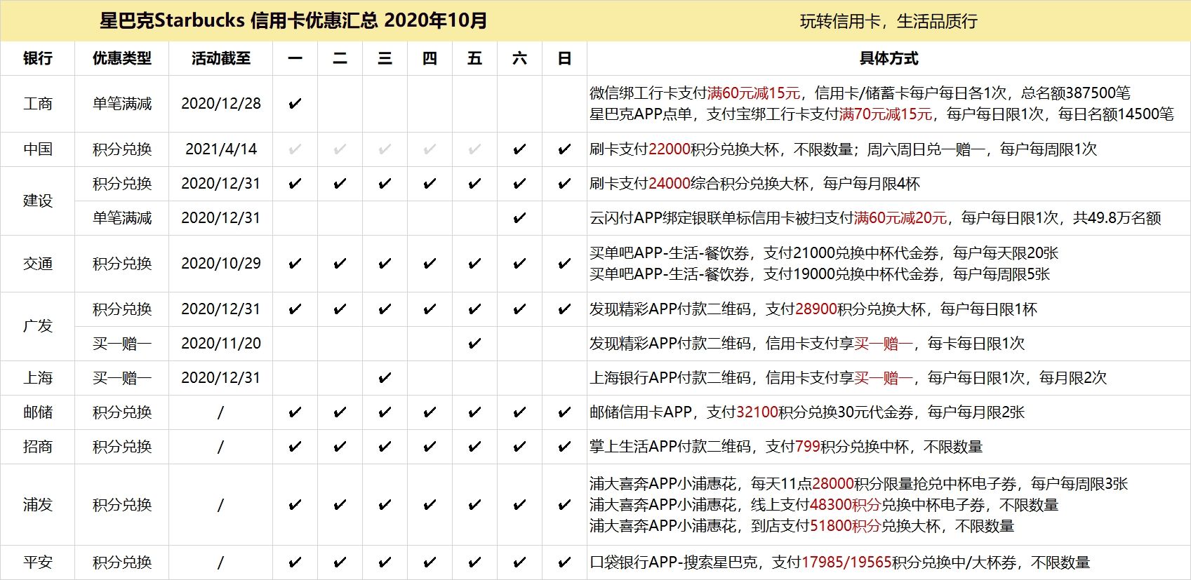The height and width of the screenshot is (580, 1191).
Task: Click the greyed Monday checkmark in the 中国 row
Action: 295,149
